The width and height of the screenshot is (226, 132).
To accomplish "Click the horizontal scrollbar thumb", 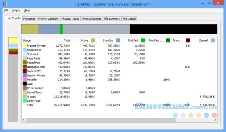I will (101, 120).
